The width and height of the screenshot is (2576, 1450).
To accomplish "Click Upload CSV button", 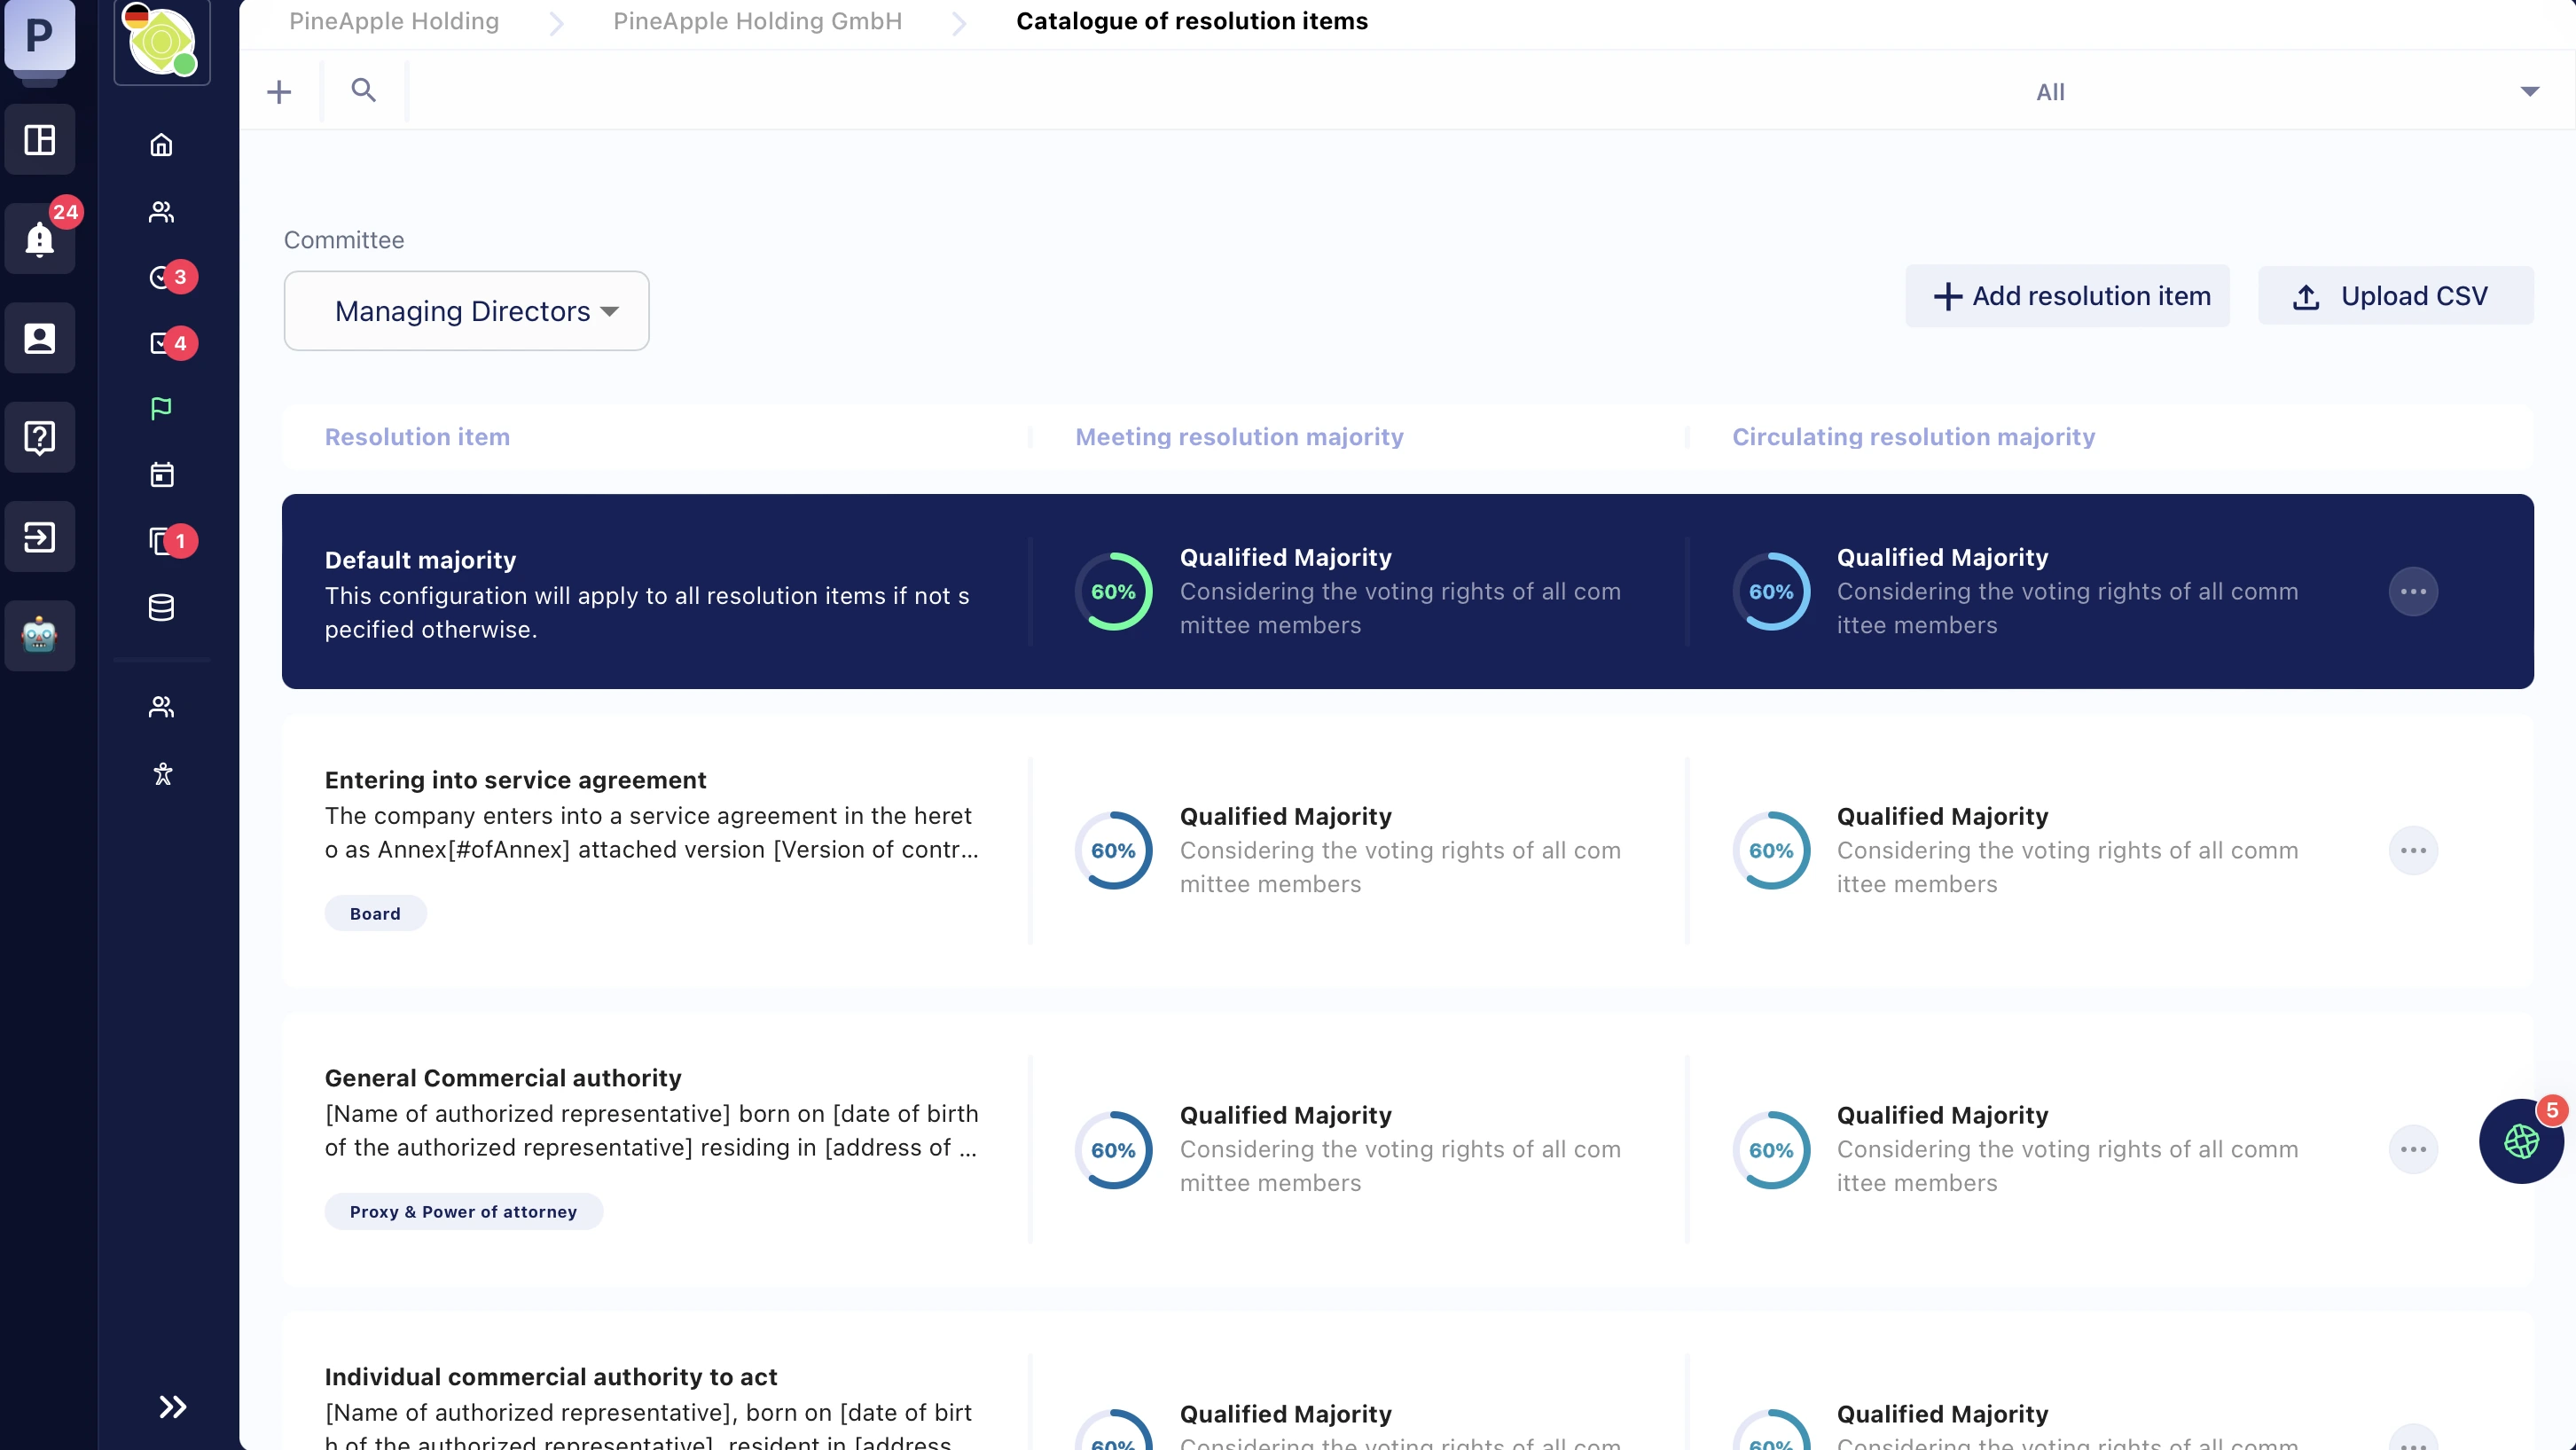I will [2395, 296].
